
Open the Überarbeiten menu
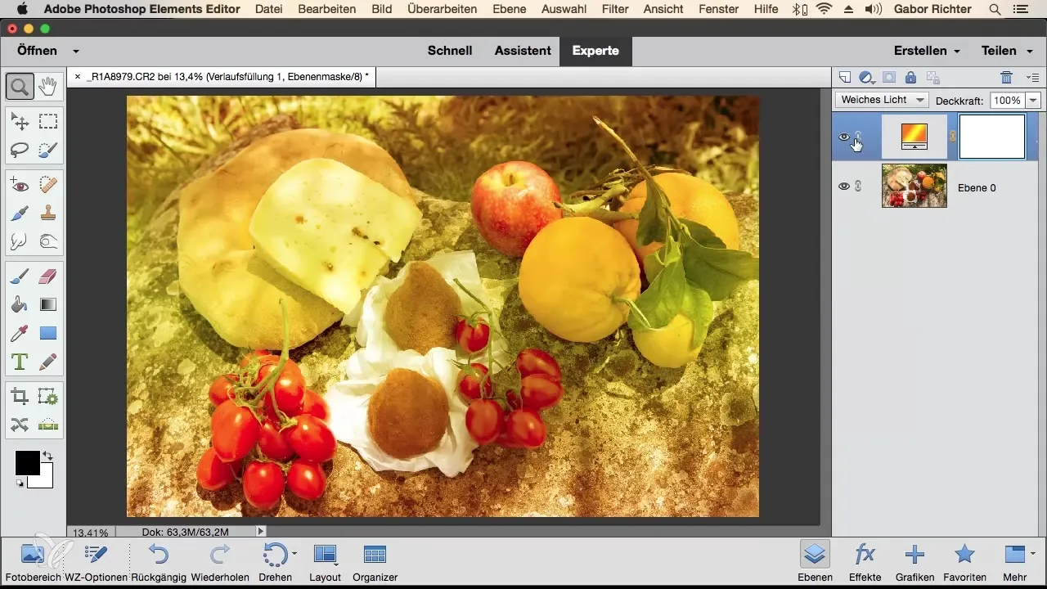(x=440, y=9)
